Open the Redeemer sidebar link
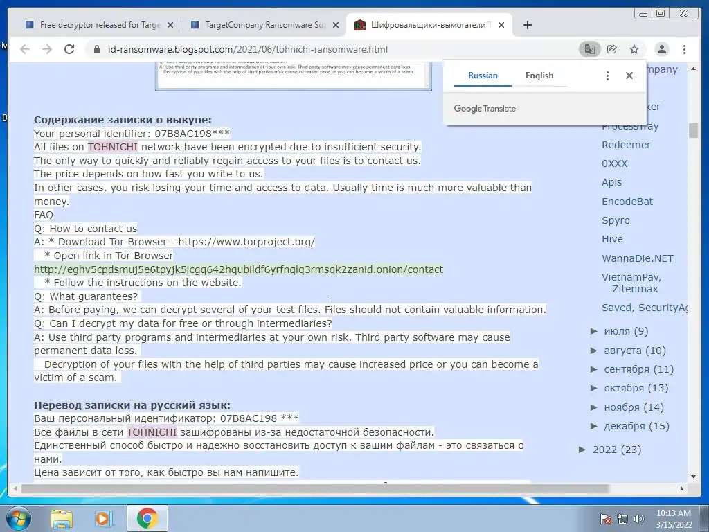Screen dimensions: 709x532 click(x=626, y=145)
